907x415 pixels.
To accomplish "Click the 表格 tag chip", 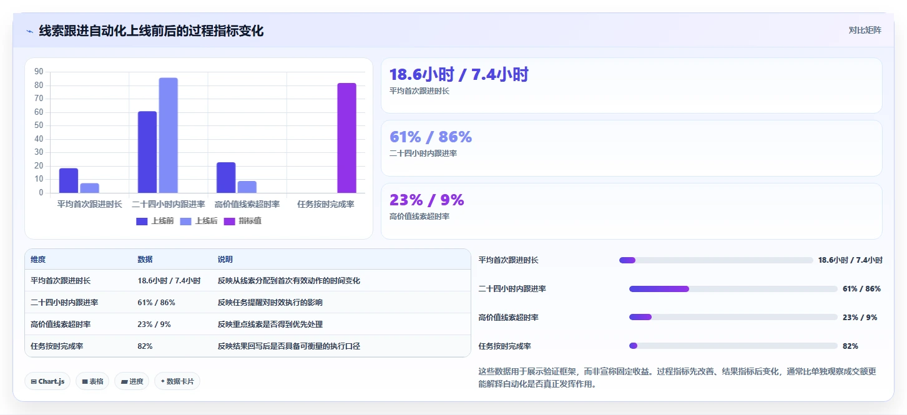I will pos(92,381).
